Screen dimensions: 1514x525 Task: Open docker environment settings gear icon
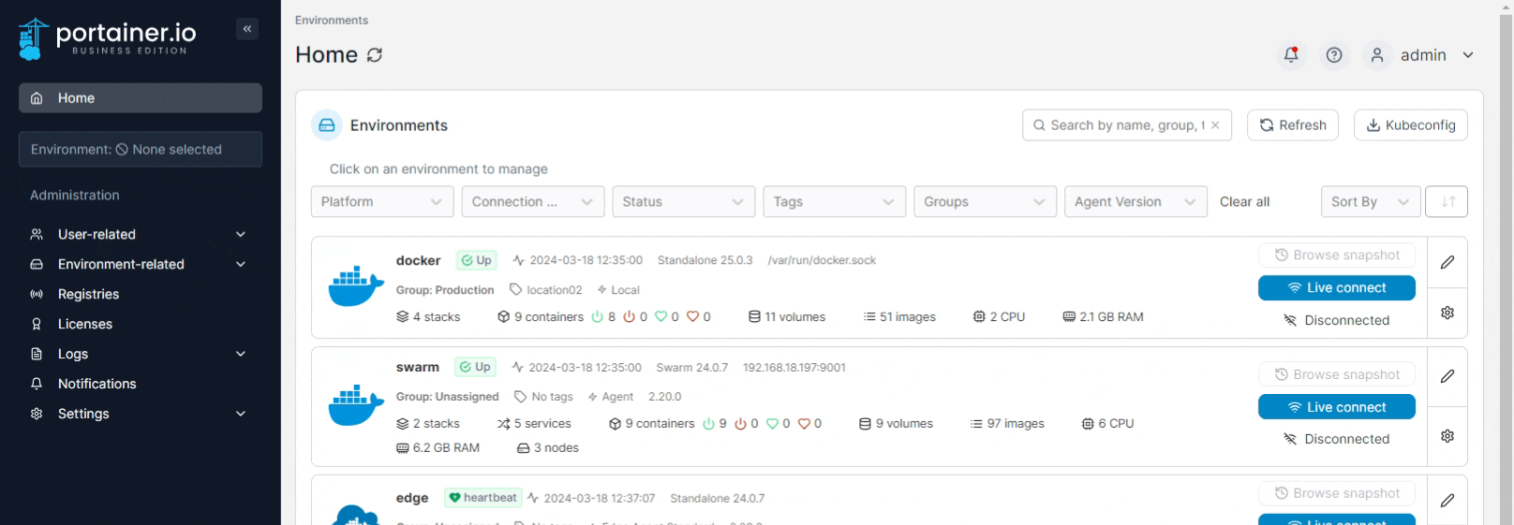click(1447, 313)
